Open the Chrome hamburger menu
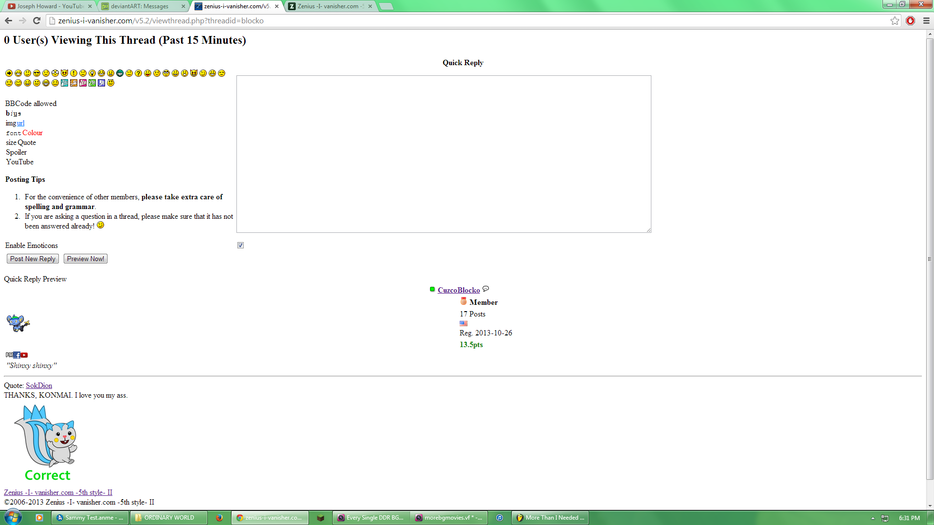The image size is (934, 525). [x=926, y=20]
